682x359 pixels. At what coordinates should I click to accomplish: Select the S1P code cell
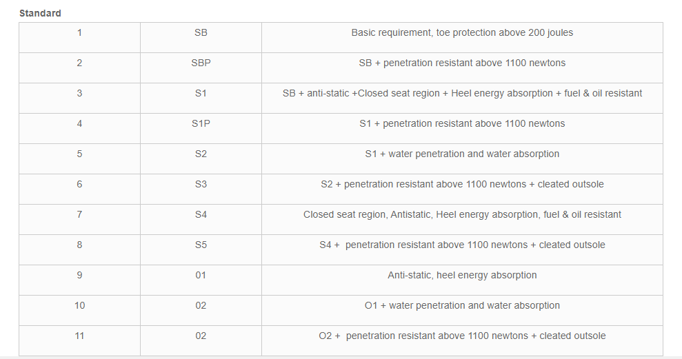click(201, 123)
